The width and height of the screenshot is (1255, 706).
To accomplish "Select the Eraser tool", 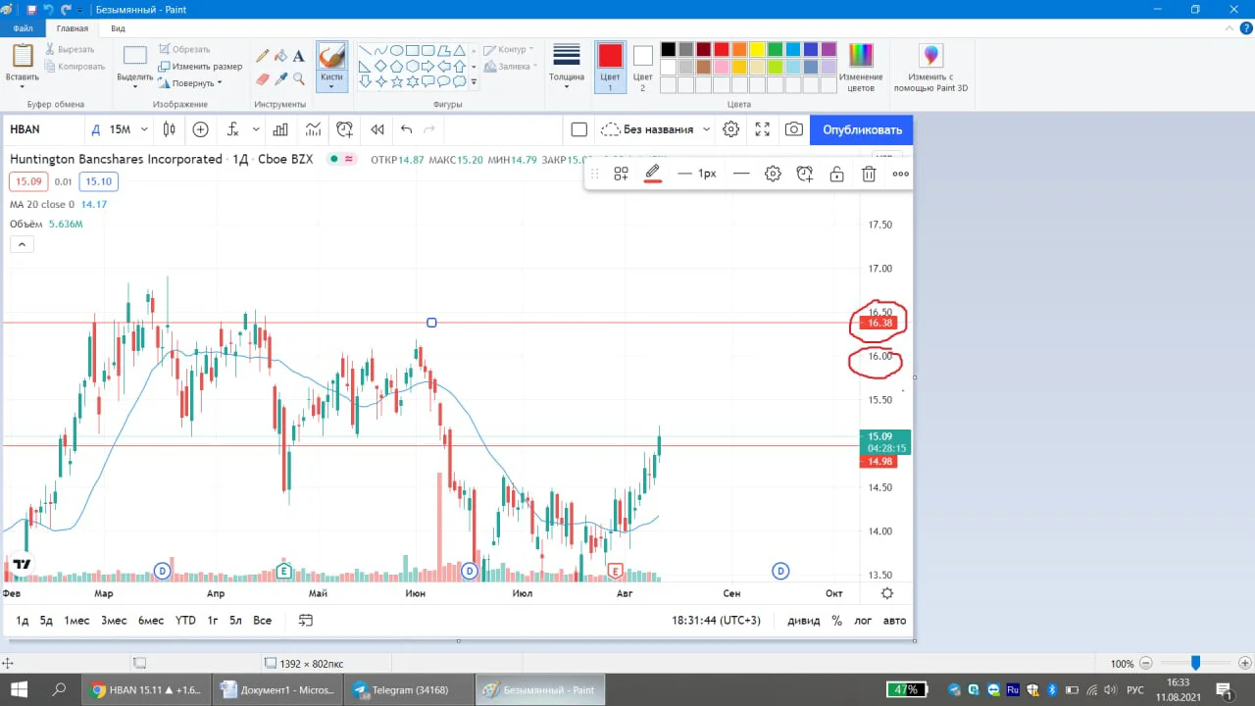I will coord(263,78).
